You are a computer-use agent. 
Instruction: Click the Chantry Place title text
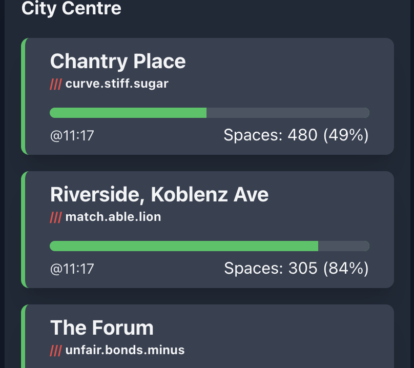click(117, 61)
